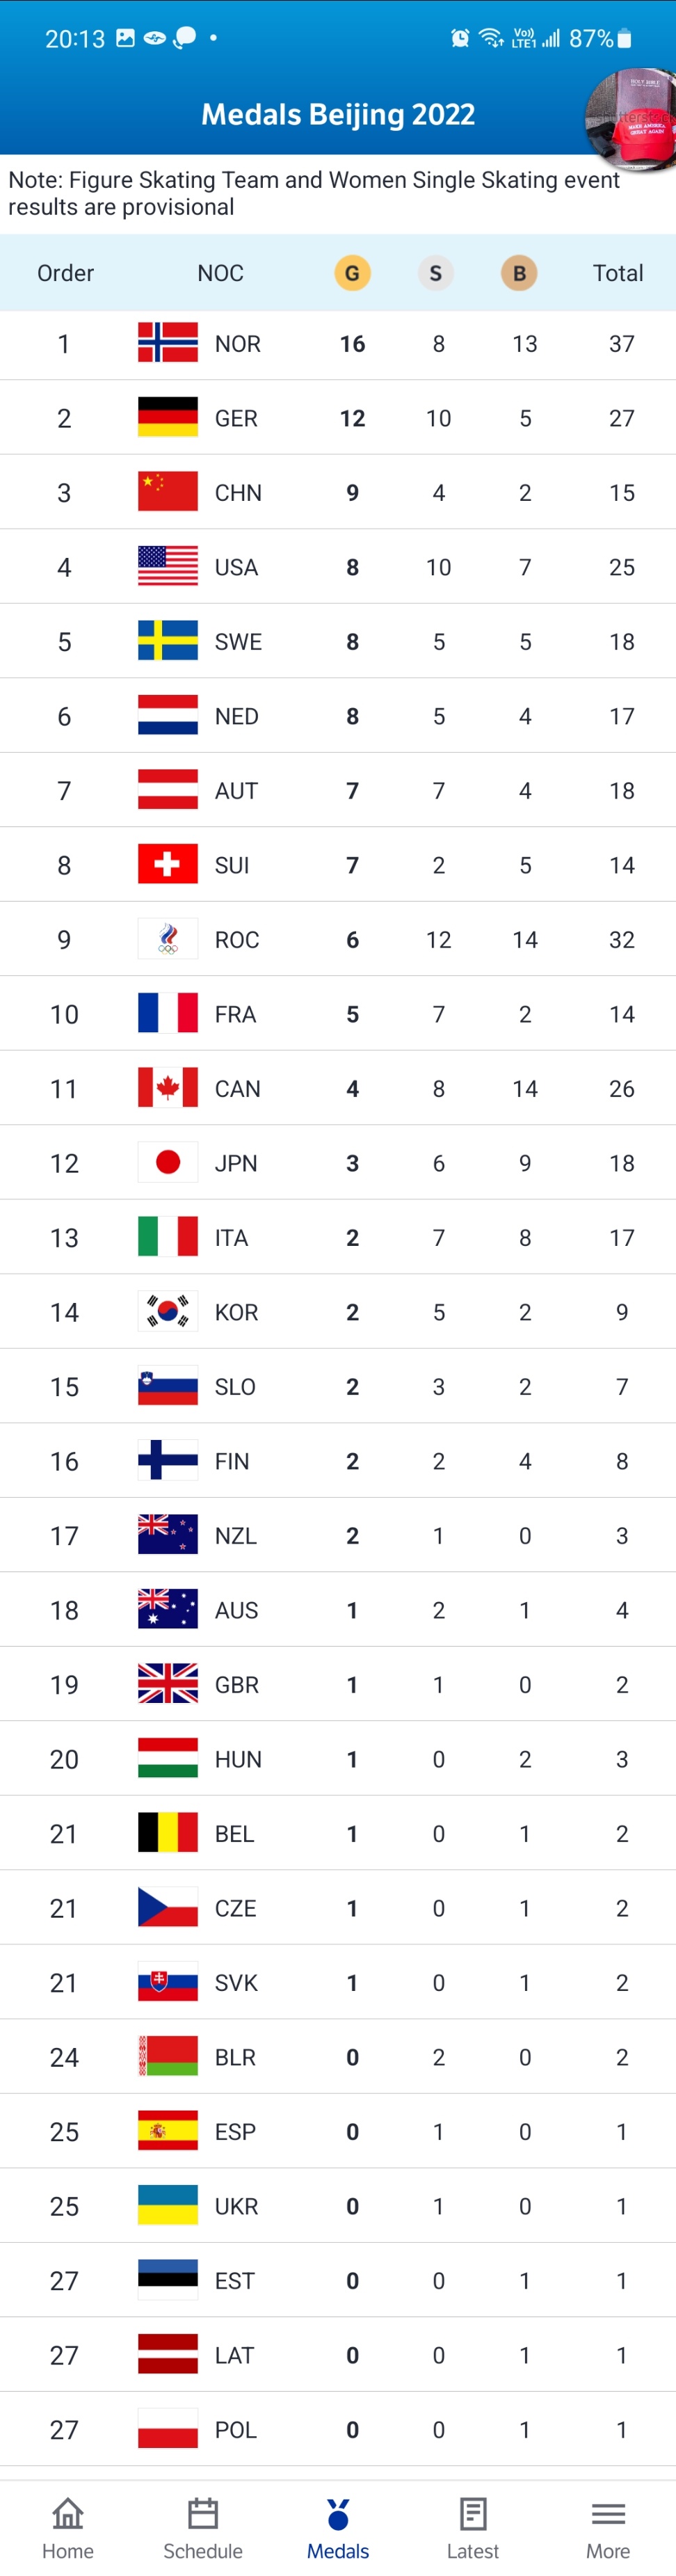The height and width of the screenshot is (2576, 676).
Task: Tap the silver medal S column icon
Action: tap(435, 273)
